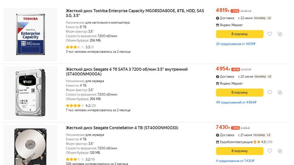Favorite the Seagate ST4000NM000A disk
The image size is (294, 165).
[270, 92]
